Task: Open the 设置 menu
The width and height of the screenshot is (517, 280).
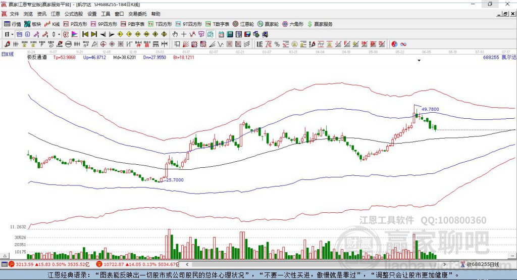Action: (x=92, y=14)
